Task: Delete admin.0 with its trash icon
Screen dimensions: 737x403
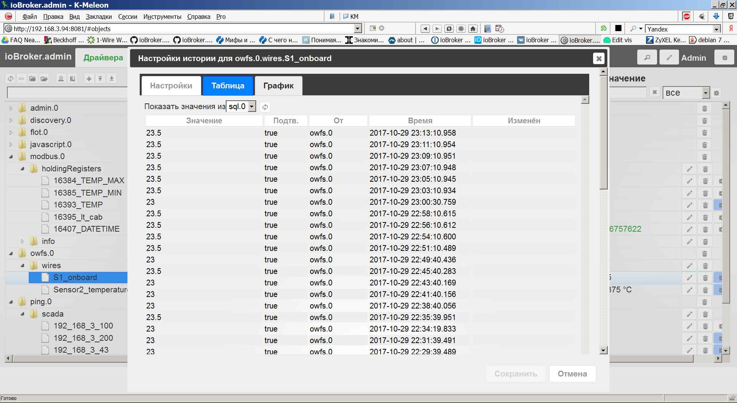Action: (705, 108)
